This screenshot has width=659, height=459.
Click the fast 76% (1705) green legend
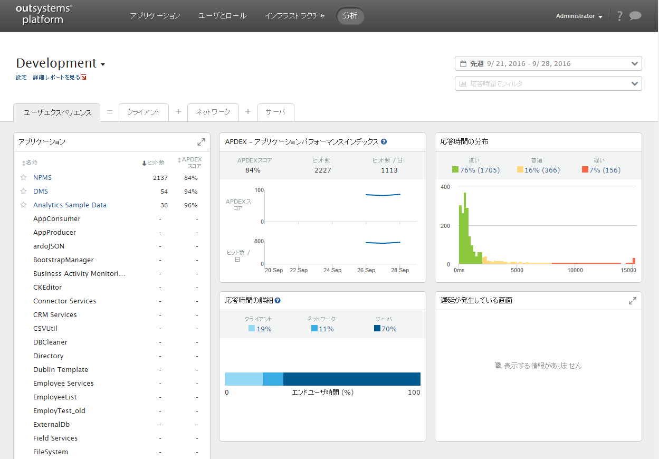click(476, 170)
